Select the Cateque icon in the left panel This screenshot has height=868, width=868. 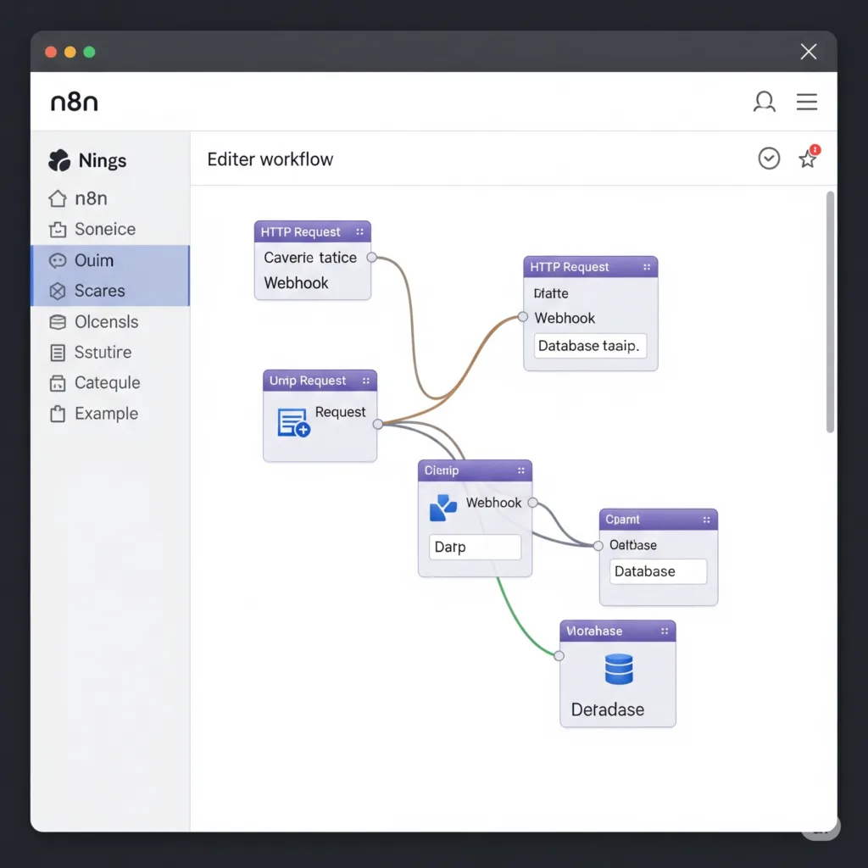[x=58, y=383]
